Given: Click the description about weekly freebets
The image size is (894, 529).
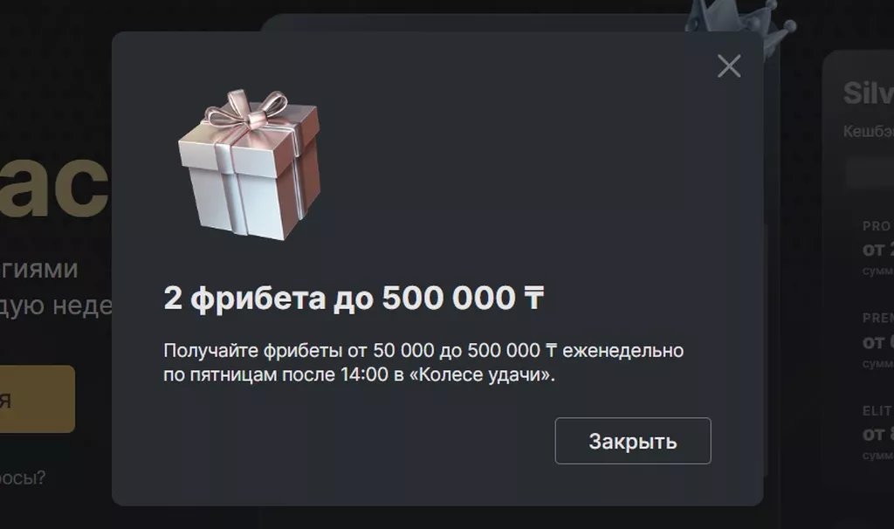Looking at the screenshot, I should coord(423,362).
